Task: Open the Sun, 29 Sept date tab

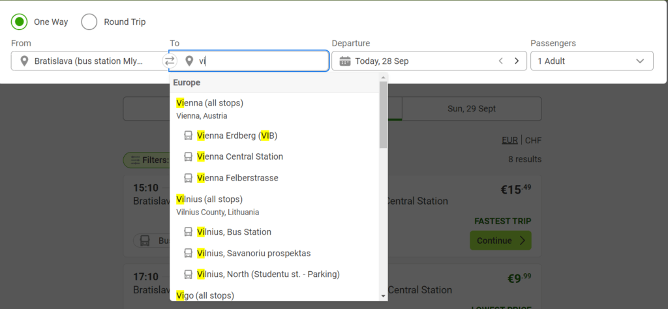Action: (x=472, y=109)
